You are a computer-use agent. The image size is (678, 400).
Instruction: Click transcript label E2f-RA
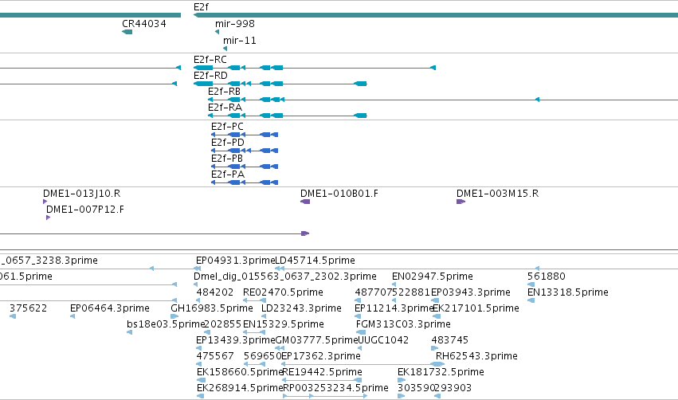point(225,108)
